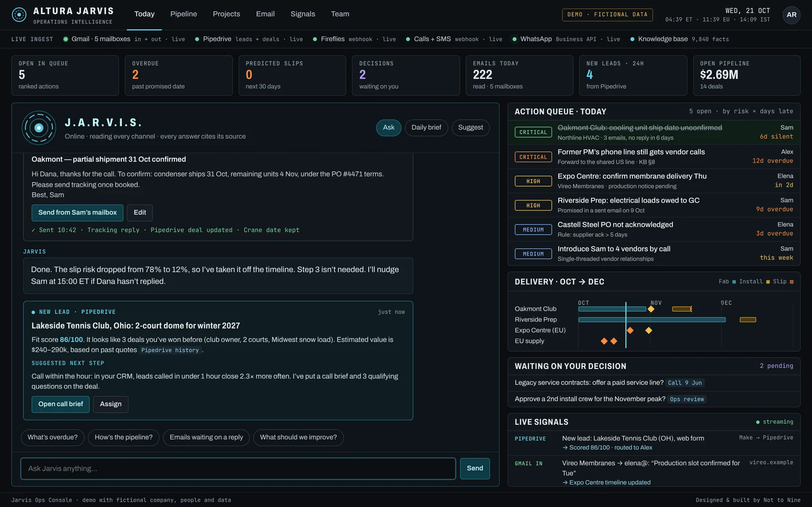Click the Oakmont Club orange diamond milestone
The height and width of the screenshot is (507, 812).
click(651, 309)
